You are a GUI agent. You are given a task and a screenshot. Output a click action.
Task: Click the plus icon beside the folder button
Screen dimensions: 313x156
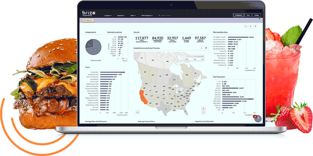coord(251,26)
